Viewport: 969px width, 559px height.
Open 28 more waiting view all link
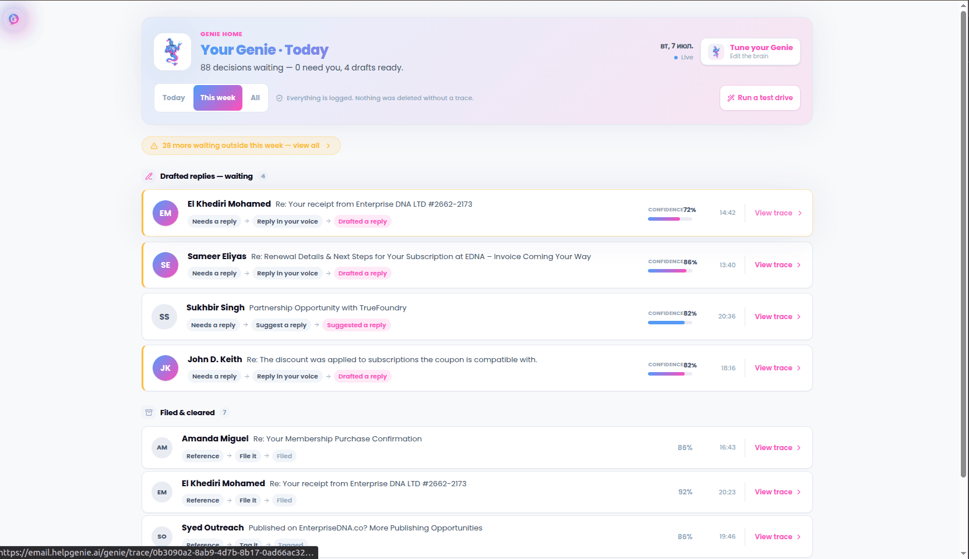pyautogui.click(x=241, y=146)
